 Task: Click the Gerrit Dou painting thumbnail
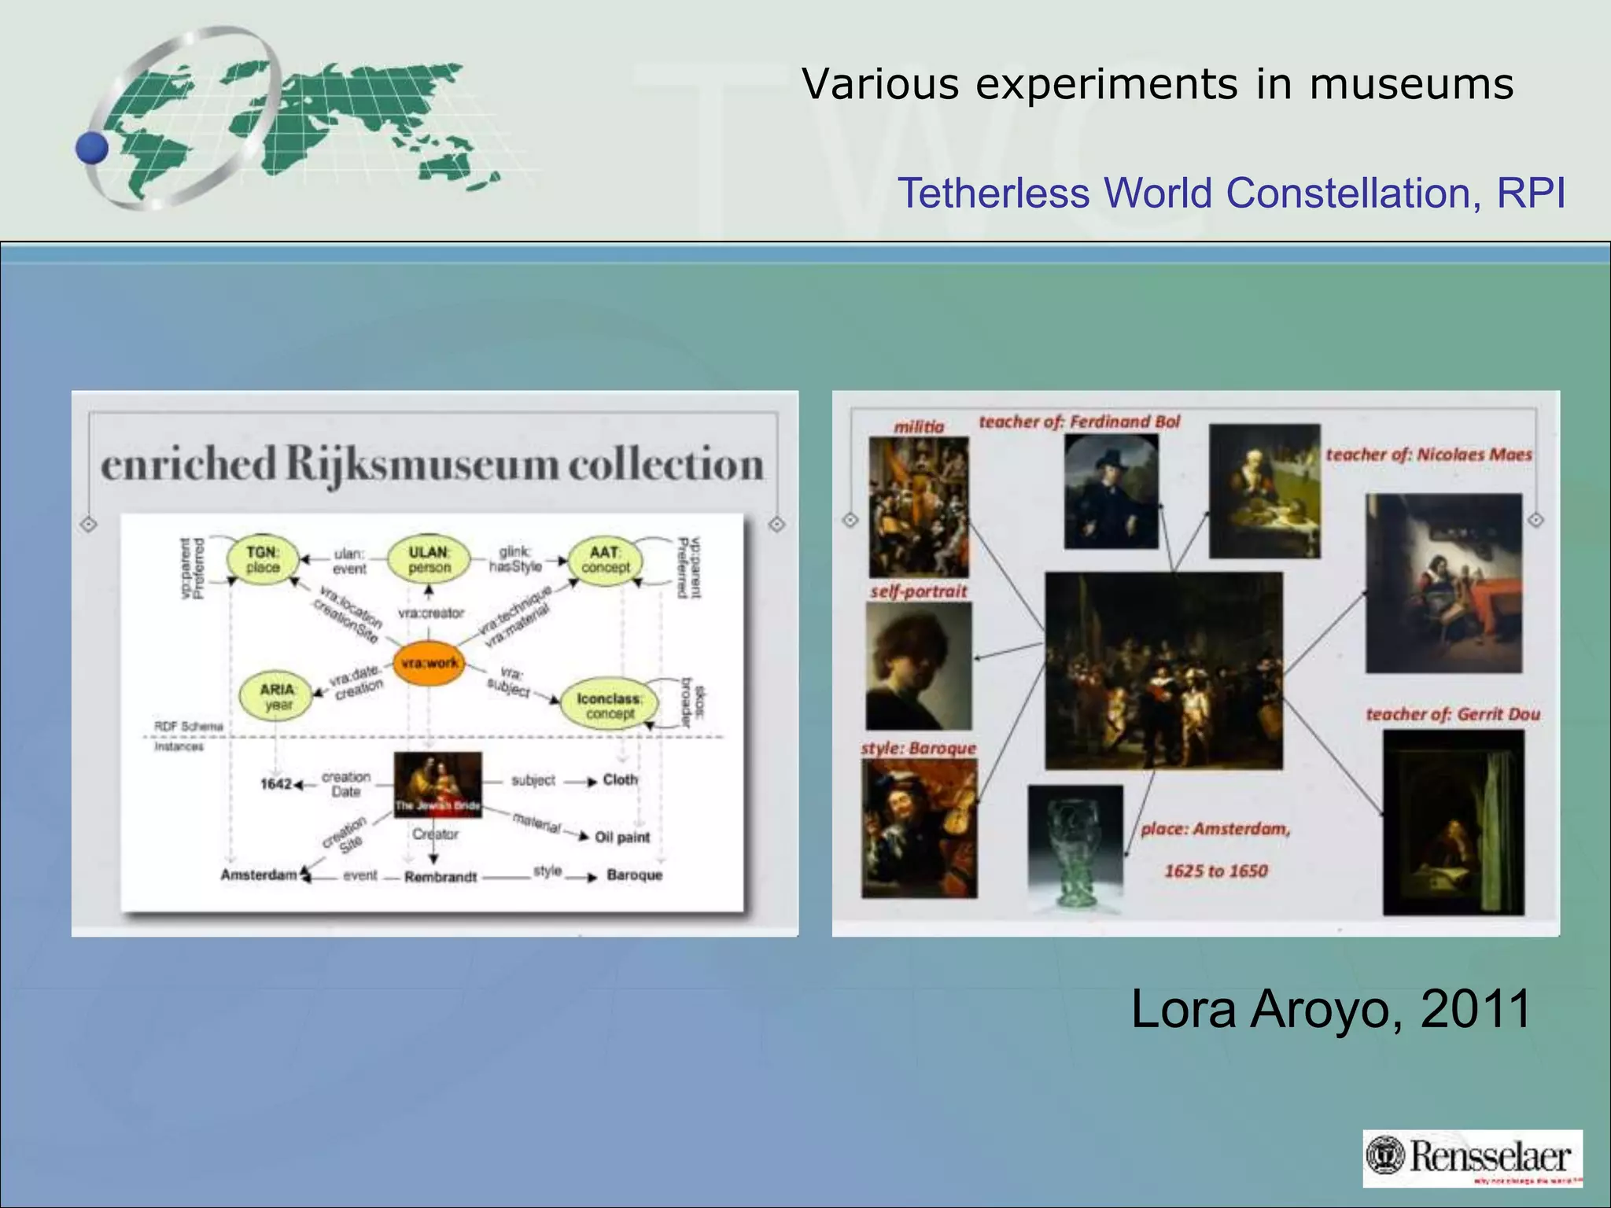coord(1454,823)
